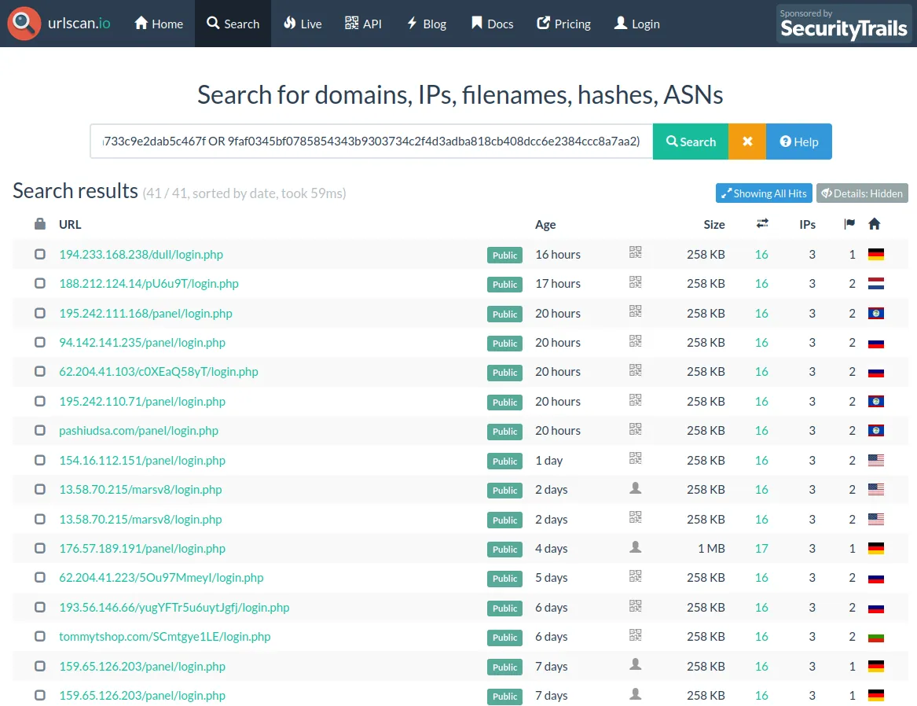
Task: Click Netherlands flag in 188.212.124.14 row
Action: tap(875, 284)
